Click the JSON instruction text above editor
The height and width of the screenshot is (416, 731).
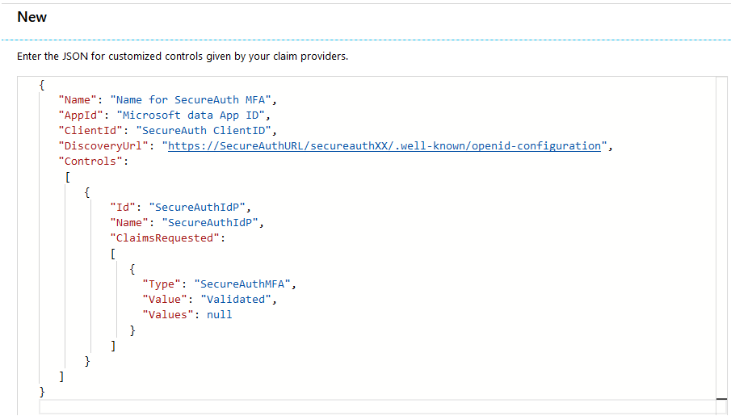[x=183, y=57]
